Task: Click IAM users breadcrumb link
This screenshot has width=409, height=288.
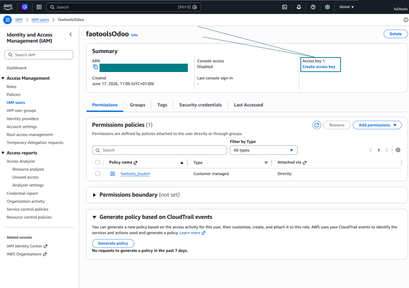Action: point(40,20)
